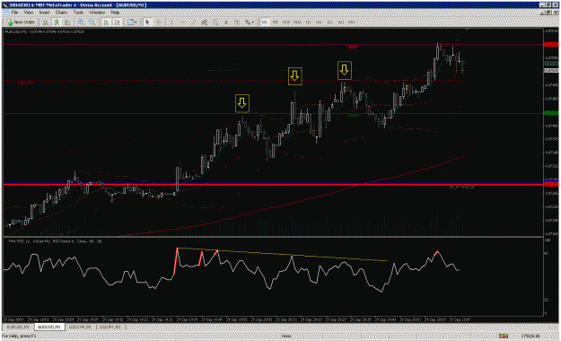Viewport: 561px width, 341px height.
Task: Select the standard cursor tool
Action: tap(147, 22)
